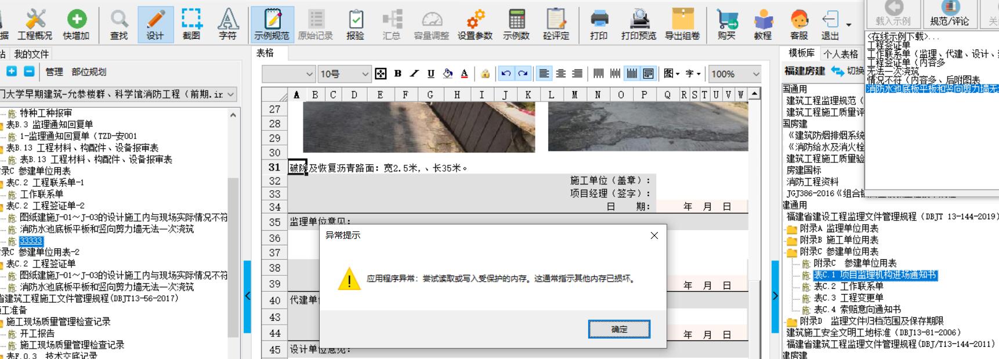Open 设置参数 gear settings icon
This screenshot has height=359, width=999.
pos(475,24)
